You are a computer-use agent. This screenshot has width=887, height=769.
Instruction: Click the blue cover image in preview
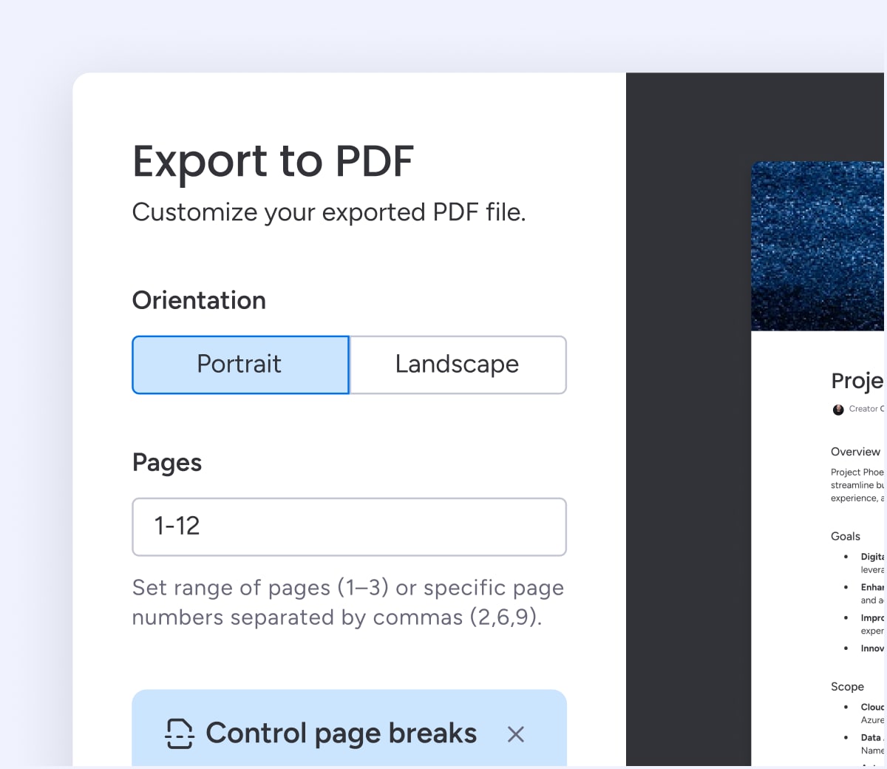[x=818, y=245]
